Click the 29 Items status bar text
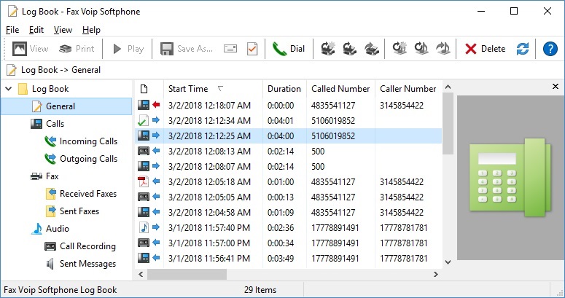The image size is (565, 298). pyautogui.click(x=260, y=290)
